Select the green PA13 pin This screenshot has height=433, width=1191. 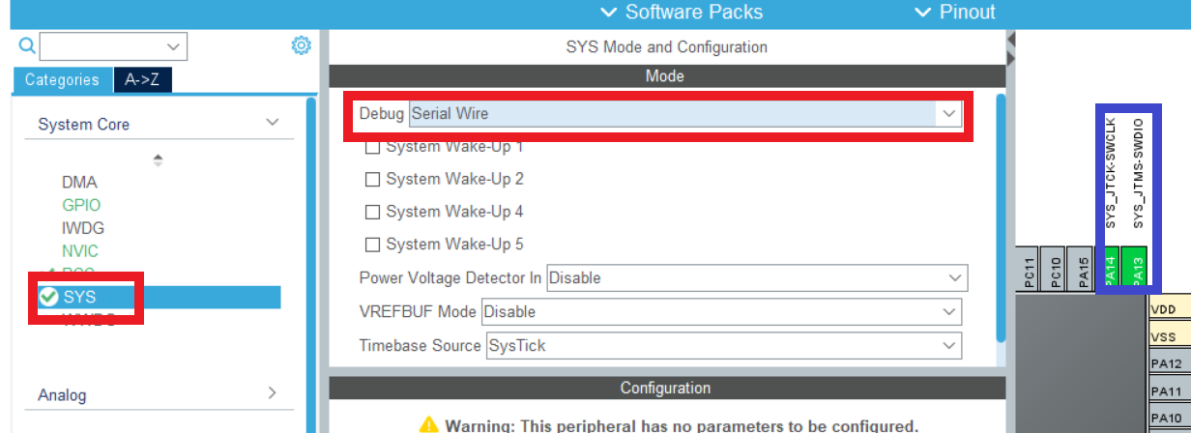click(1138, 268)
